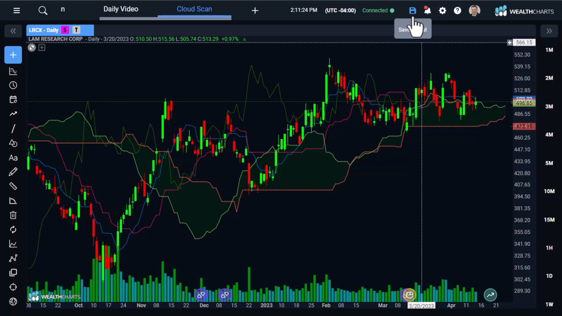Viewport: 562px width, 316px height.
Task: Select the Aa text annotation tool
Action: coord(13,158)
